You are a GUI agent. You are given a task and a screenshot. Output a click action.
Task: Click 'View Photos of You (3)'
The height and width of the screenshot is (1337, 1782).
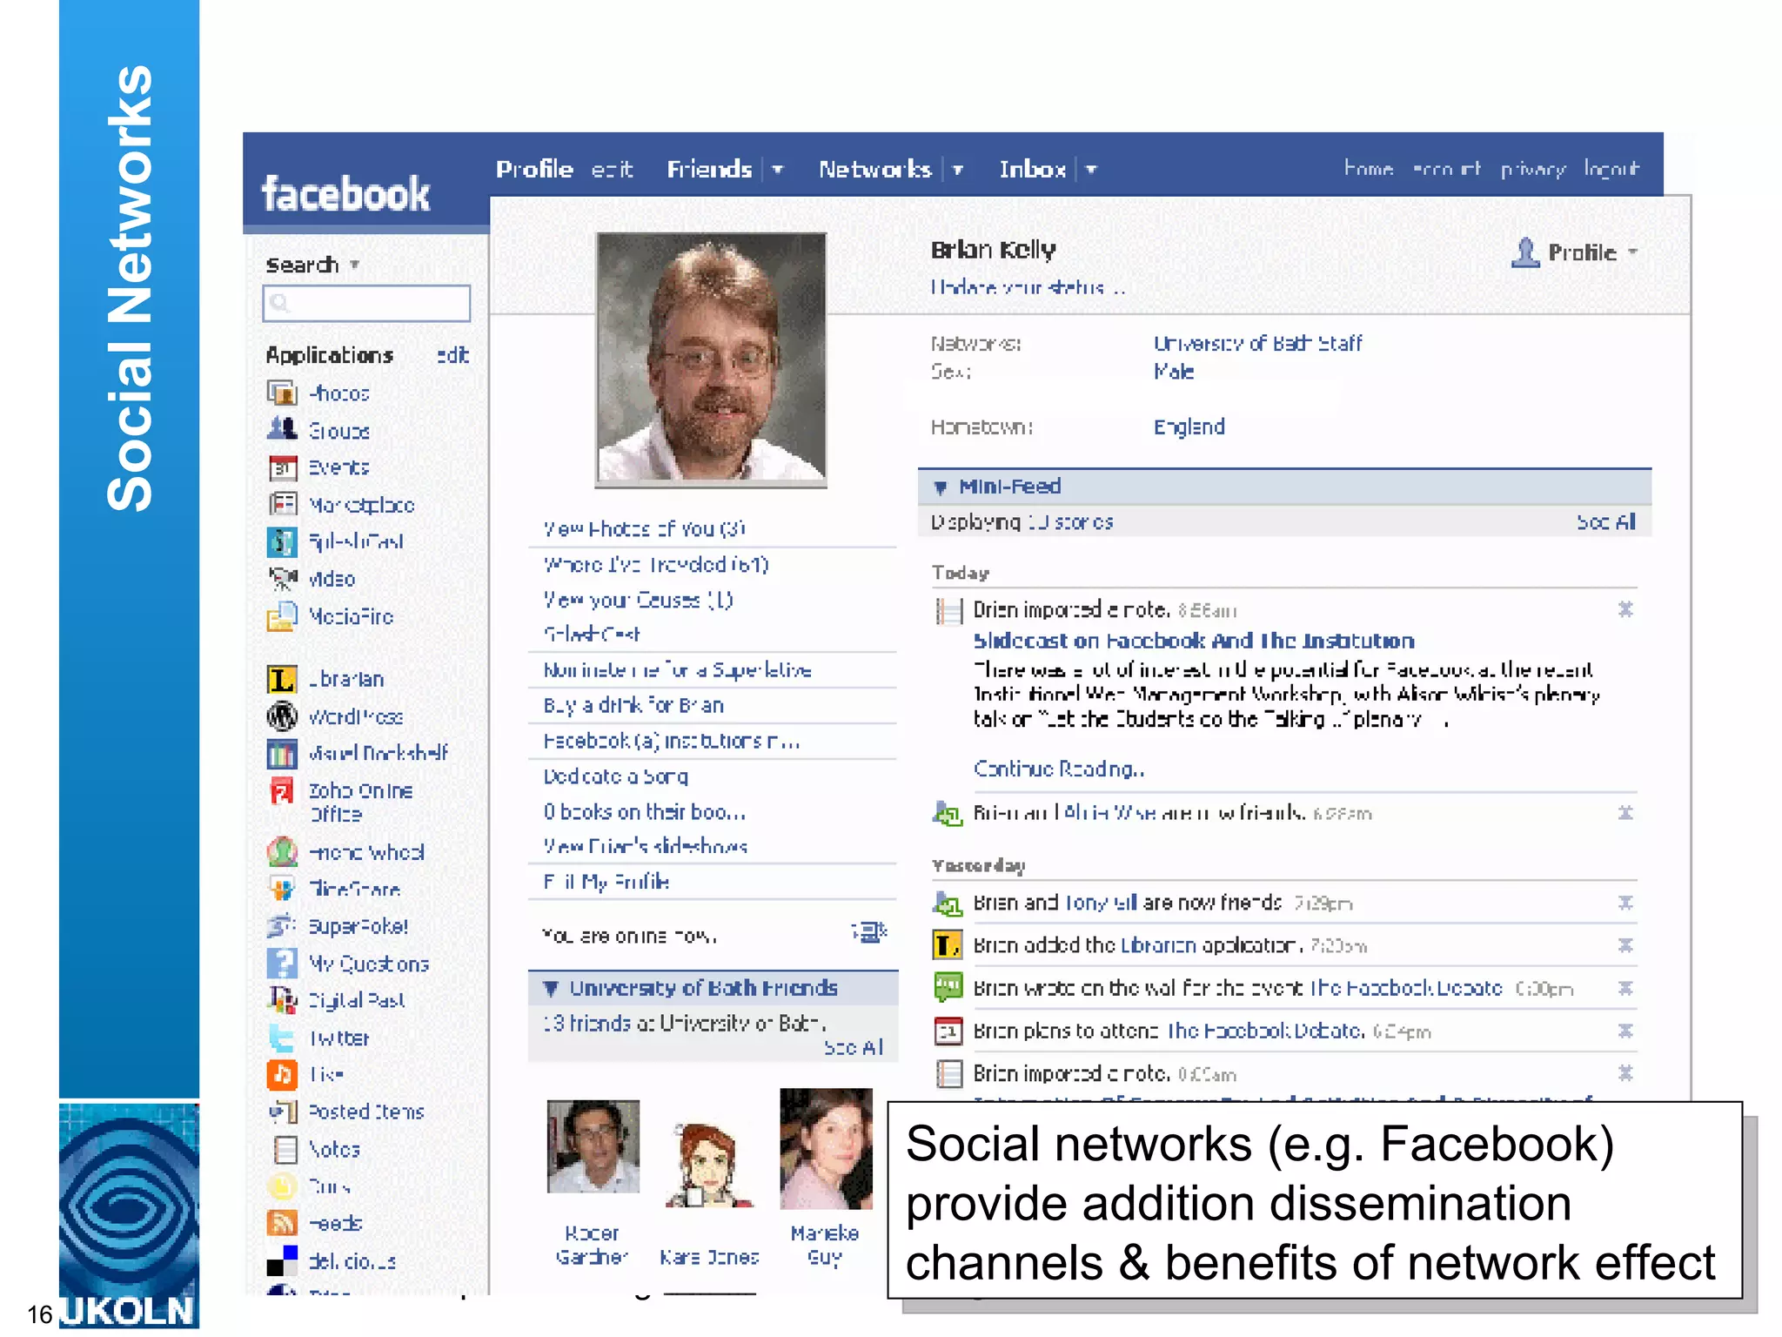pos(644,528)
